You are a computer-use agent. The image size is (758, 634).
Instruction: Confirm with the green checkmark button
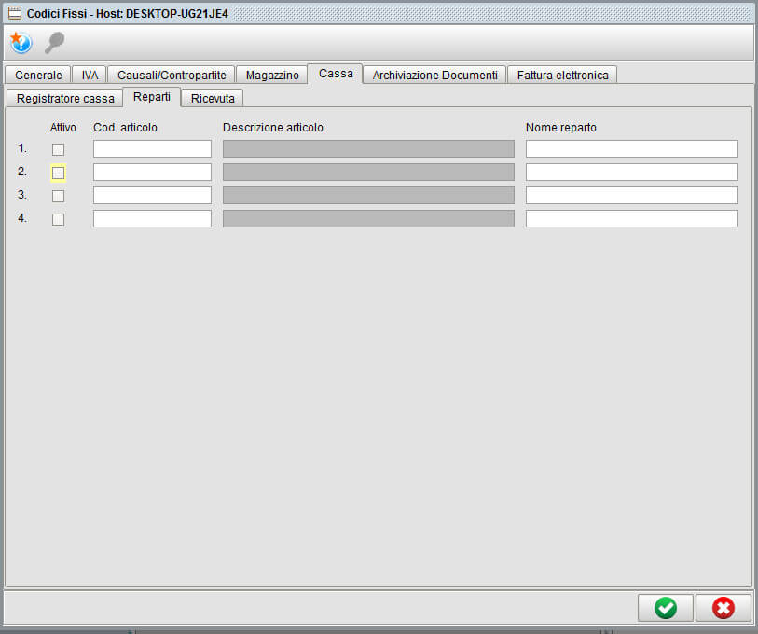[x=665, y=608]
